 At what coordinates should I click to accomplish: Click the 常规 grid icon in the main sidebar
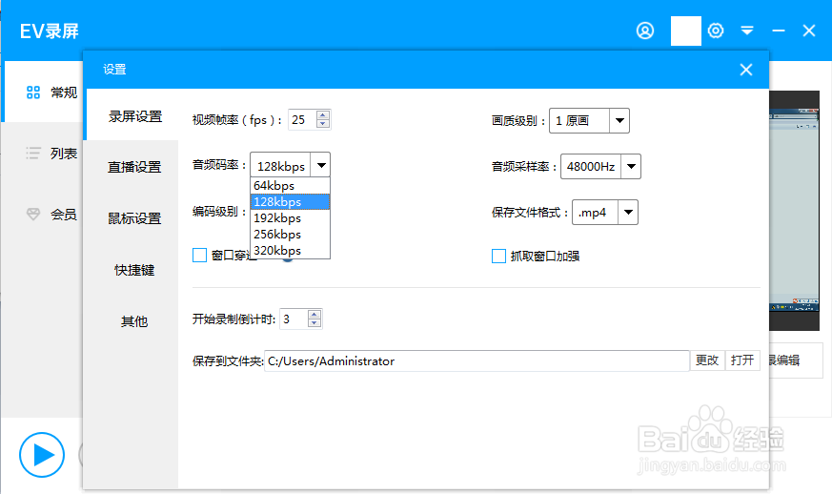tap(33, 93)
